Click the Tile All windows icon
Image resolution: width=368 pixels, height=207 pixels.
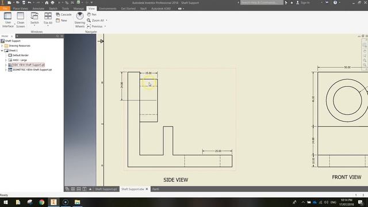click(x=48, y=17)
